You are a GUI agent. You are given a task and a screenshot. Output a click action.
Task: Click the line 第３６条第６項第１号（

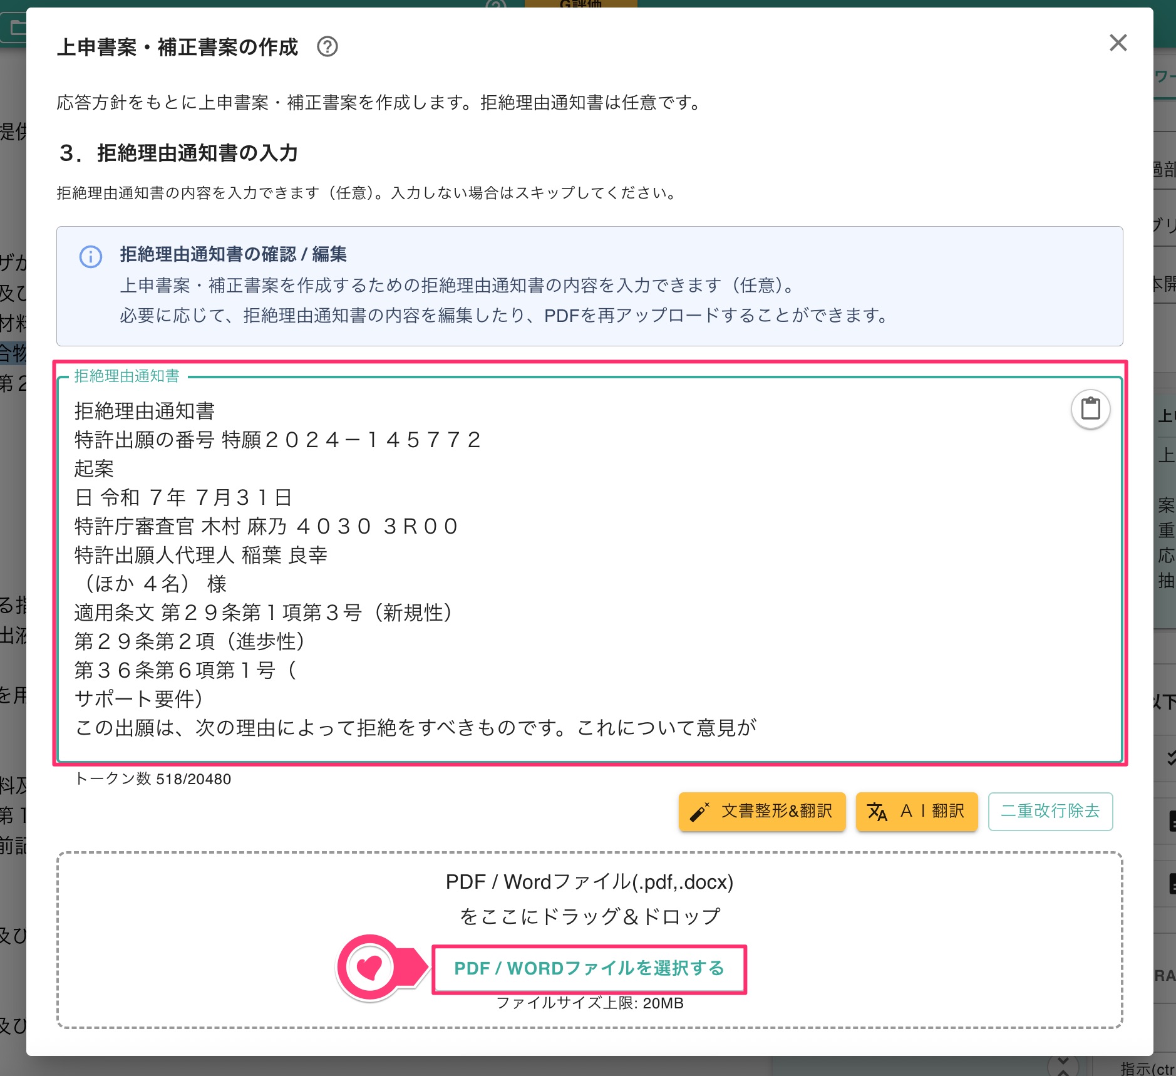[185, 670]
